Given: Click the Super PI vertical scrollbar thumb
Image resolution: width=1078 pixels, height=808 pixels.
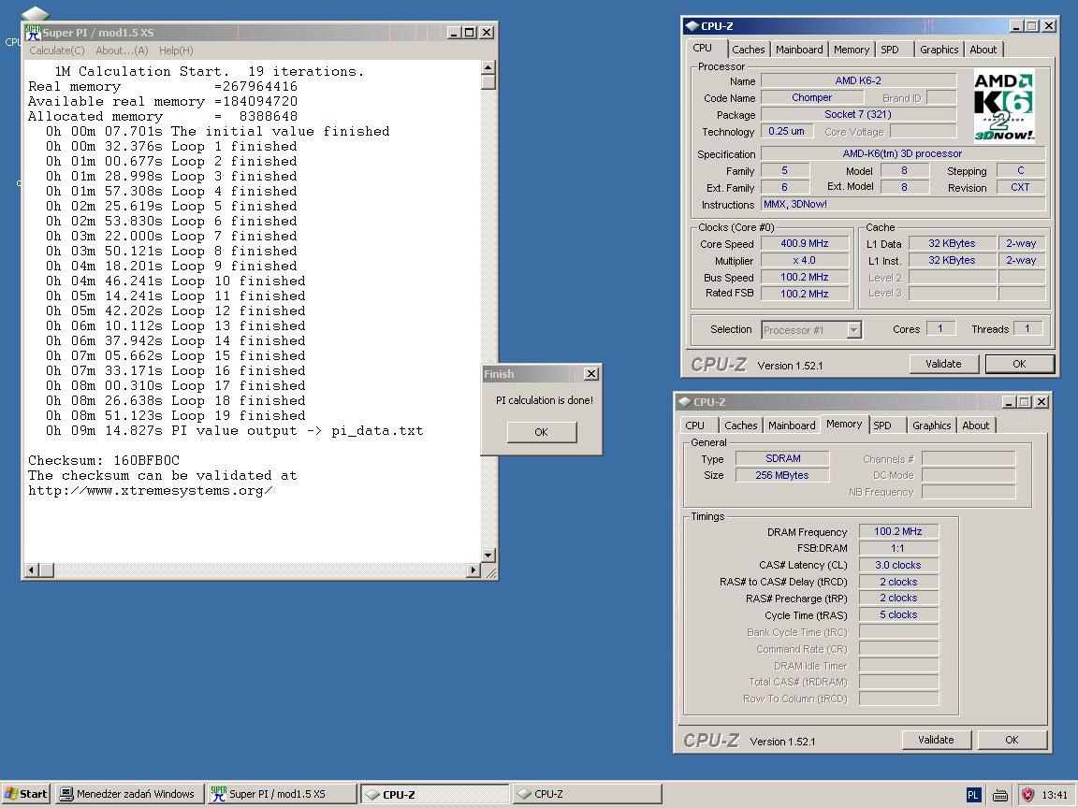Looking at the screenshot, I should pos(488,82).
